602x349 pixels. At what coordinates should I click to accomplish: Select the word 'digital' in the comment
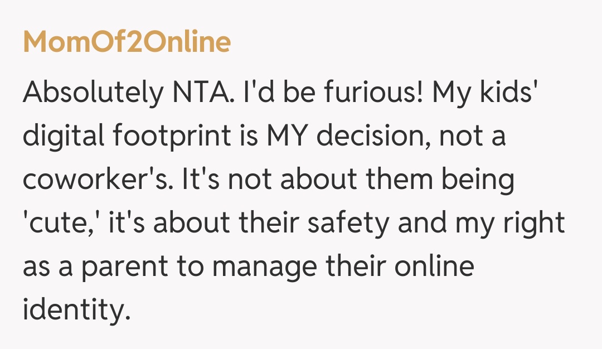[x=60, y=137]
